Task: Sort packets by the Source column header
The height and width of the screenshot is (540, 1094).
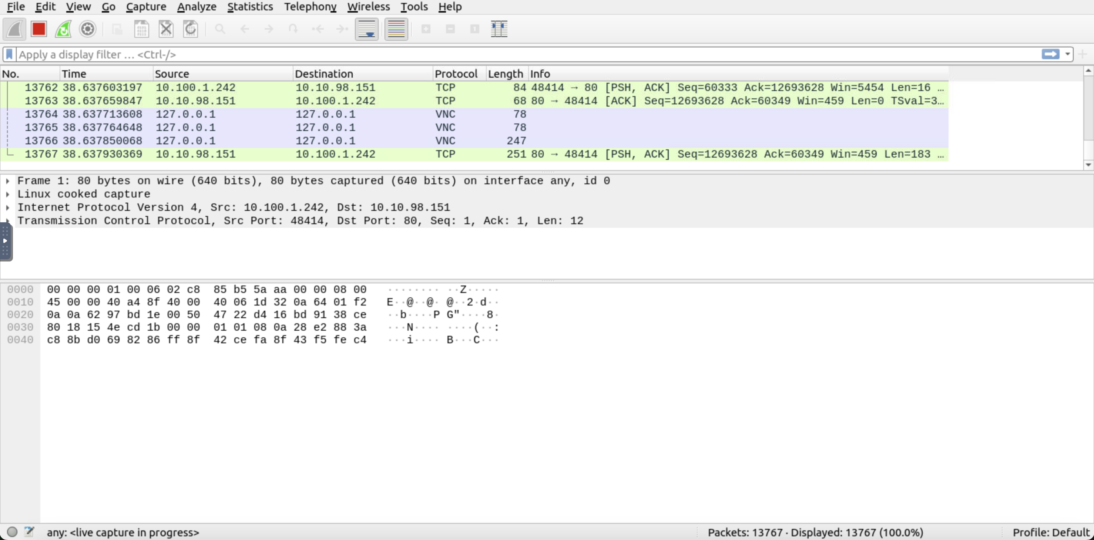Action: [223, 74]
